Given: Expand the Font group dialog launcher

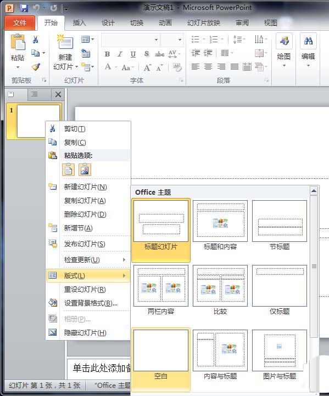Looking at the screenshot, I should [181, 80].
